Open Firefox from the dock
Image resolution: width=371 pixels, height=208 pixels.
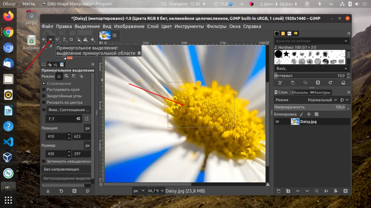[8, 19]
